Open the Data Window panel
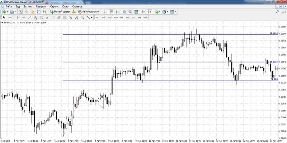Image resolution: width=287 pixels, height=143 pixels. point(27,12)
